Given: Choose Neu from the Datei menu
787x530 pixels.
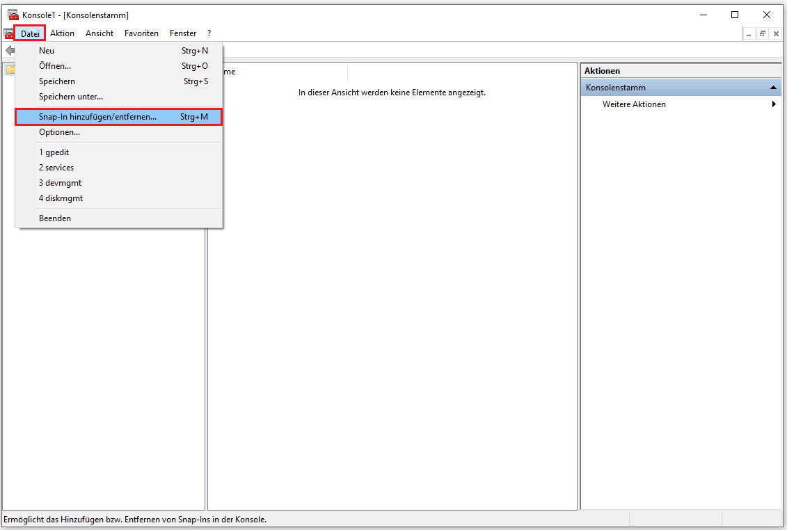Looking at the screenshot, I should coord(119,51).
